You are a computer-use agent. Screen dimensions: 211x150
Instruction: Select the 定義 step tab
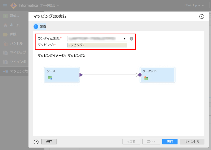point(40,27)
